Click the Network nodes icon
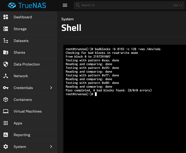Viewport: 186px width, 153px height. (6, 76)
